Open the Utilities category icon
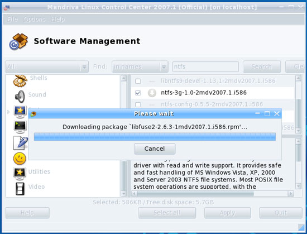The height and width of the screenshot is (234, 307). coord(20,174)
